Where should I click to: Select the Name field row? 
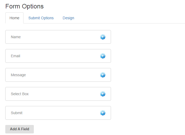58,37
